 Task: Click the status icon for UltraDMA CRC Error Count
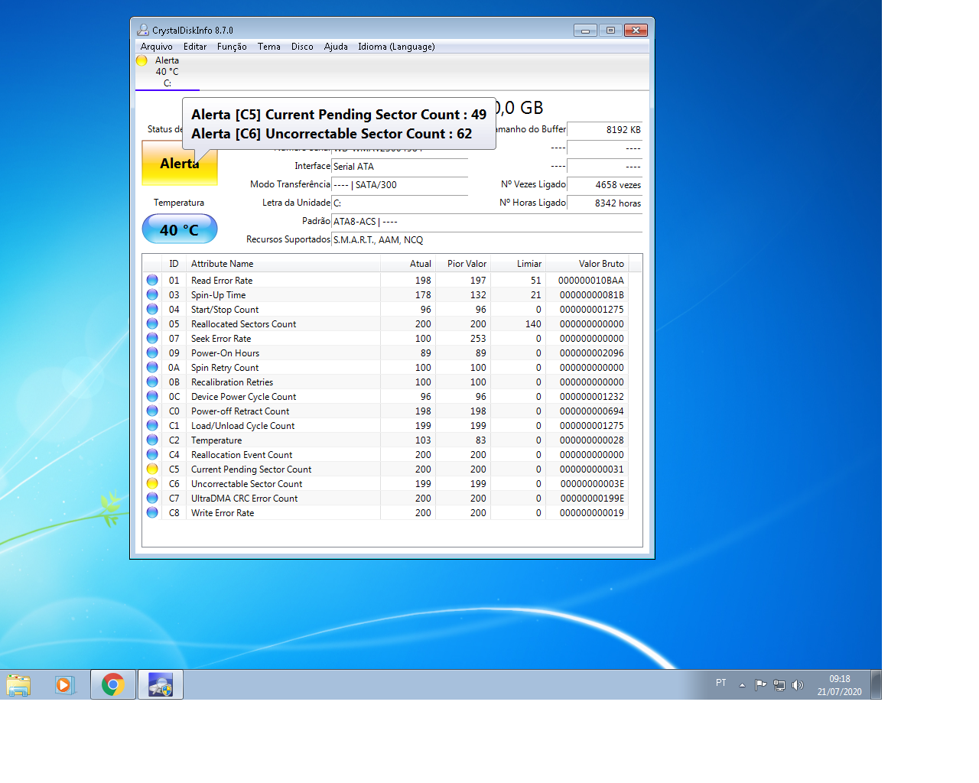tap(152, 498)
